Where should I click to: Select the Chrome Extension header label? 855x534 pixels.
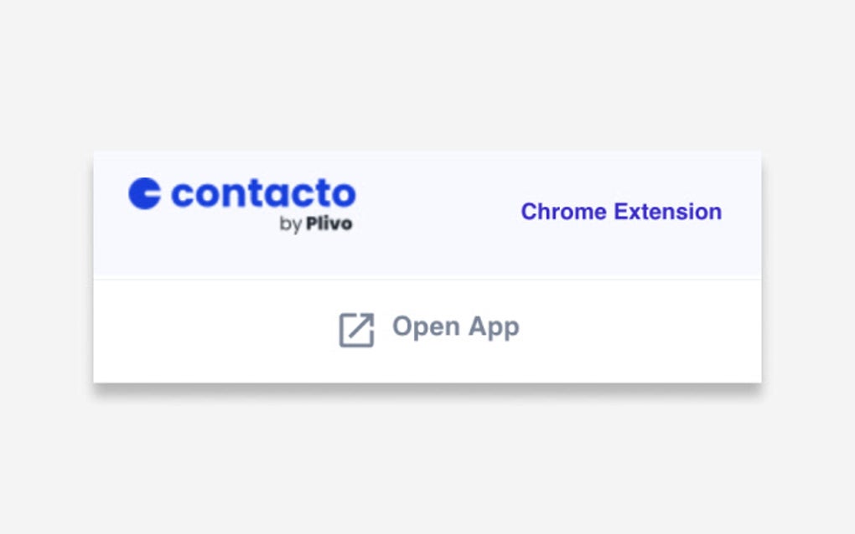[620, 212]
